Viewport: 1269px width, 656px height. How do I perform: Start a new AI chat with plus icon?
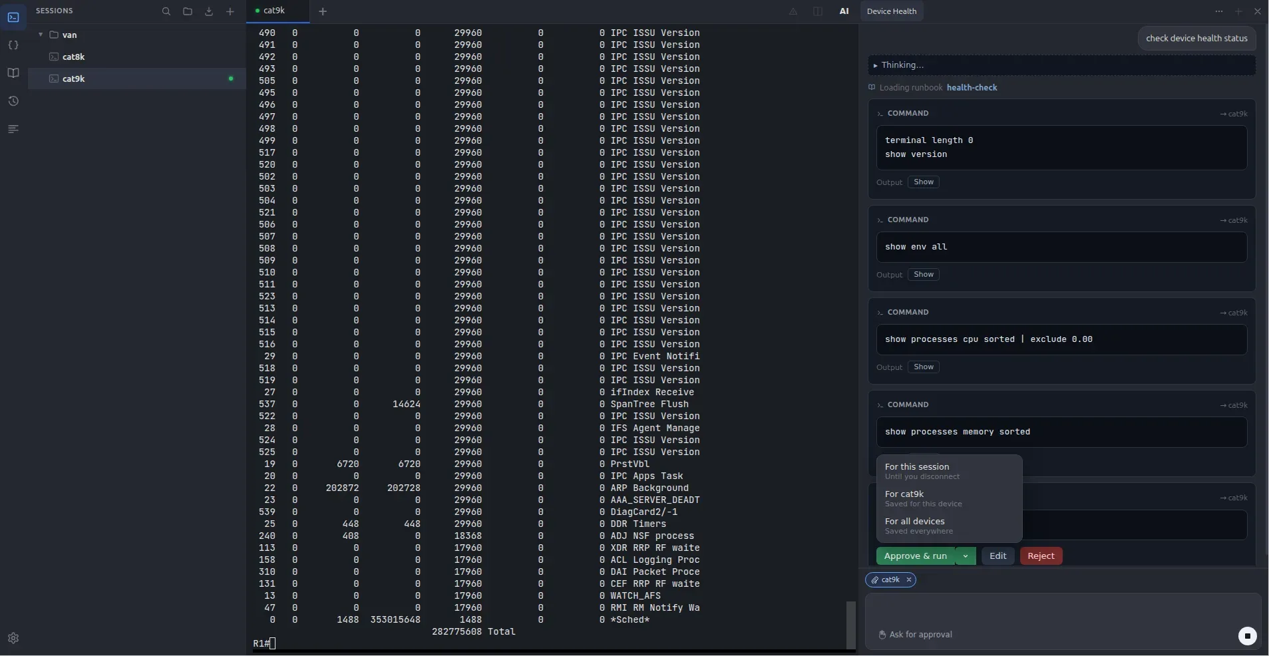1238,11
